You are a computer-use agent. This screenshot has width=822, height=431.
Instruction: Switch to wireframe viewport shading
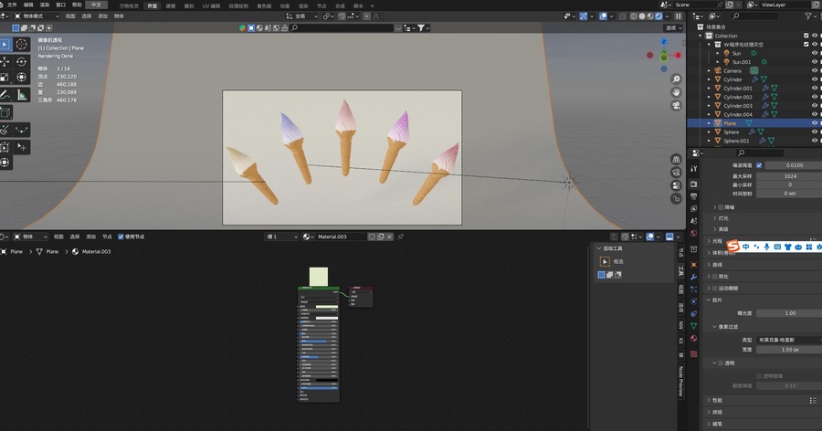(634, 16)
